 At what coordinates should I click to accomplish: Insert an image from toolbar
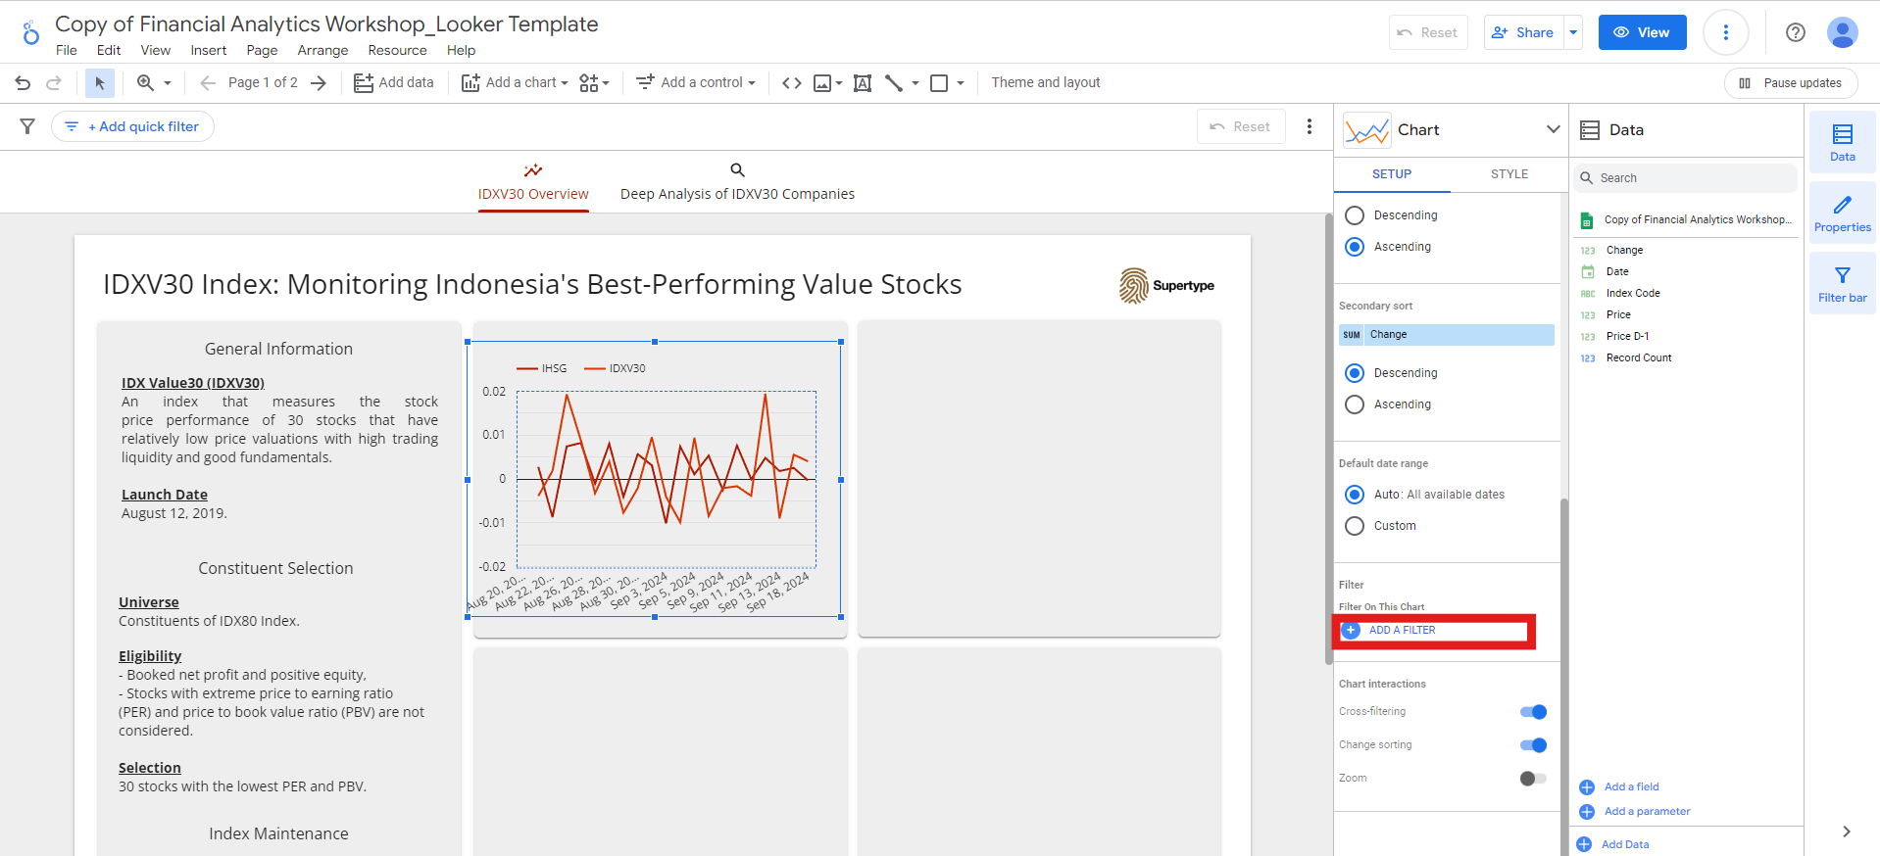pos(822,83)
